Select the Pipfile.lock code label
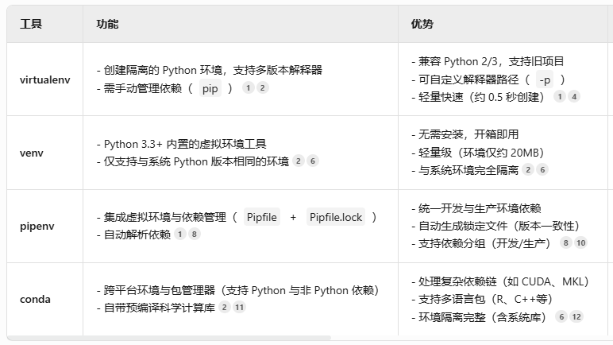The image size is (613, 345). pos(336,217)
